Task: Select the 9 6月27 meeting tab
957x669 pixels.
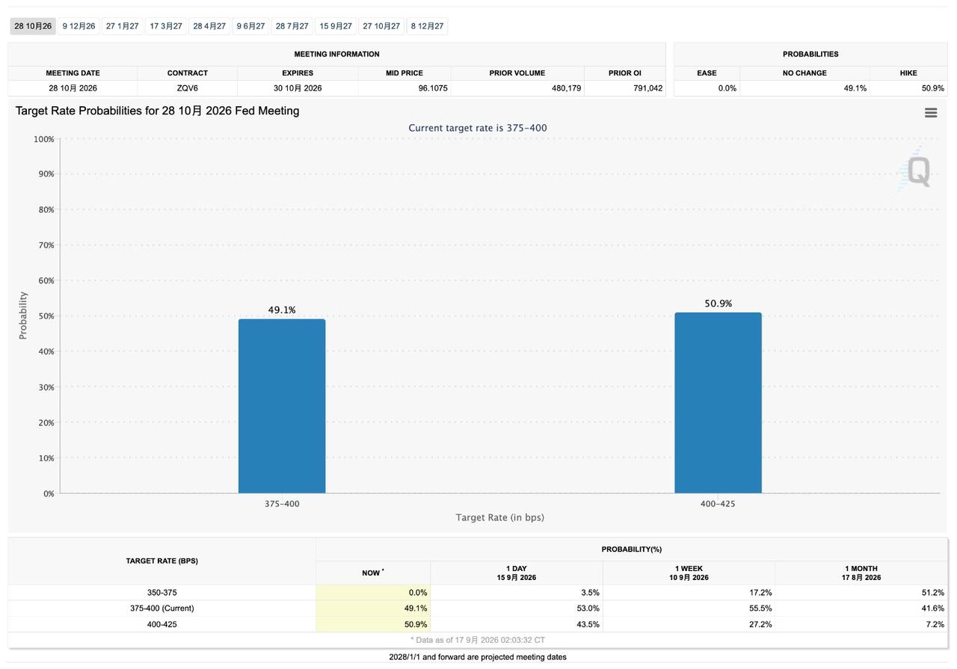Action: click(251, 26)
